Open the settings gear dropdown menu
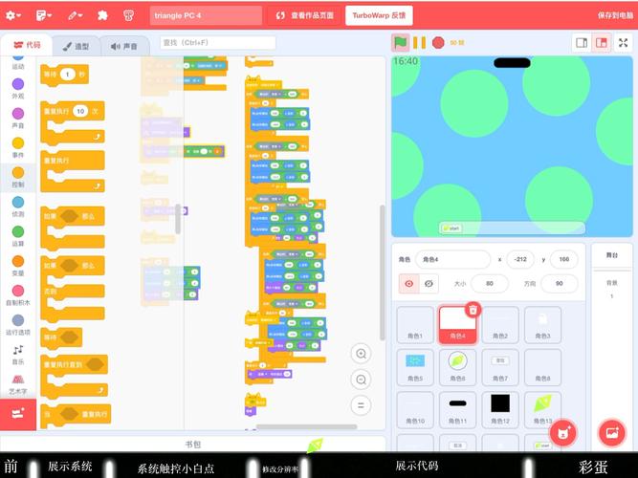Viewport: 638px width, 478px height. tap(13, 15)
